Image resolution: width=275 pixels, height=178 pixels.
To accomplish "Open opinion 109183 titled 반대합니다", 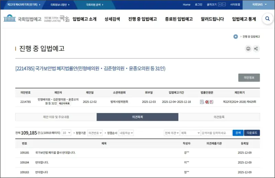I will coord(42,172).
